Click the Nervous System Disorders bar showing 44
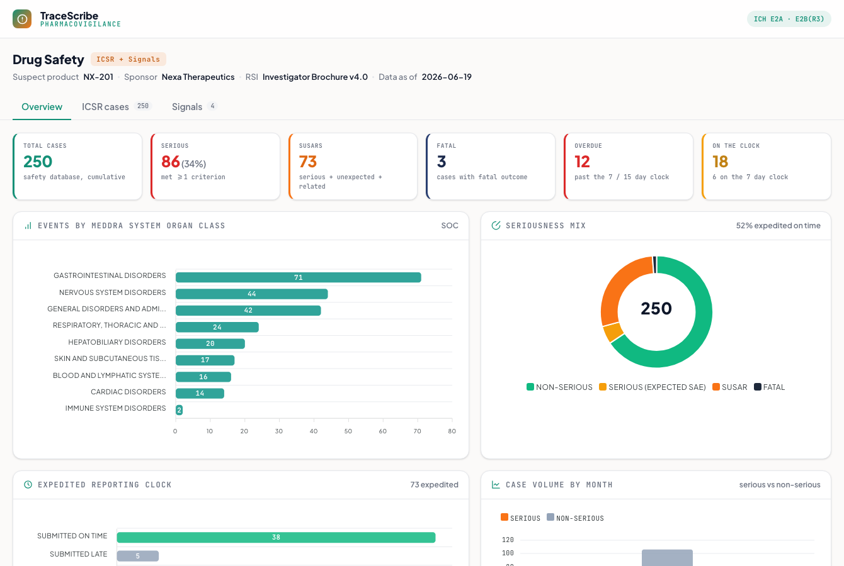The width and height of the screenshot is (844, 566). 252,294
